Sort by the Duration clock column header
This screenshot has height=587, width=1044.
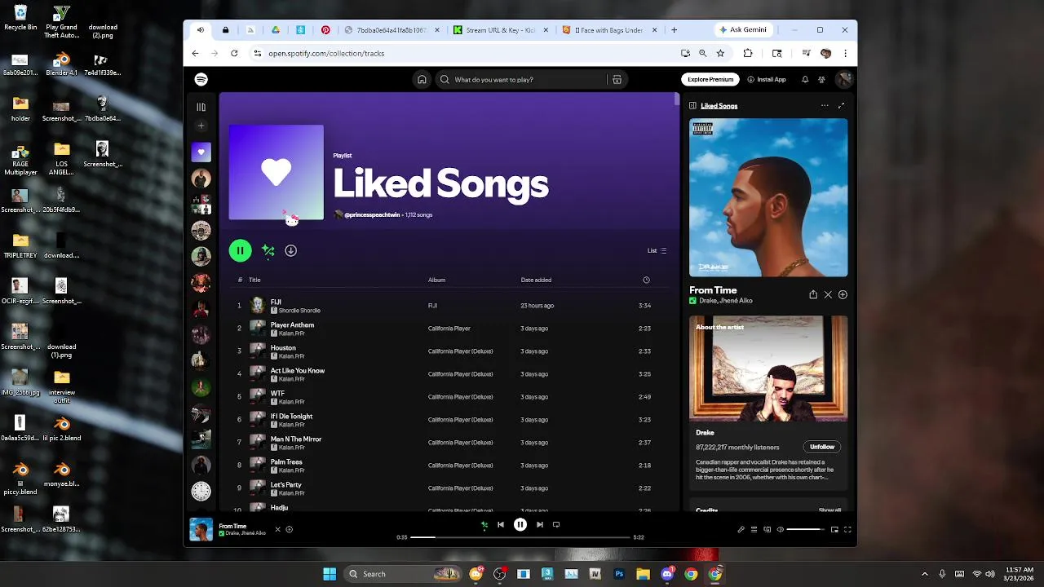(646, 280)
